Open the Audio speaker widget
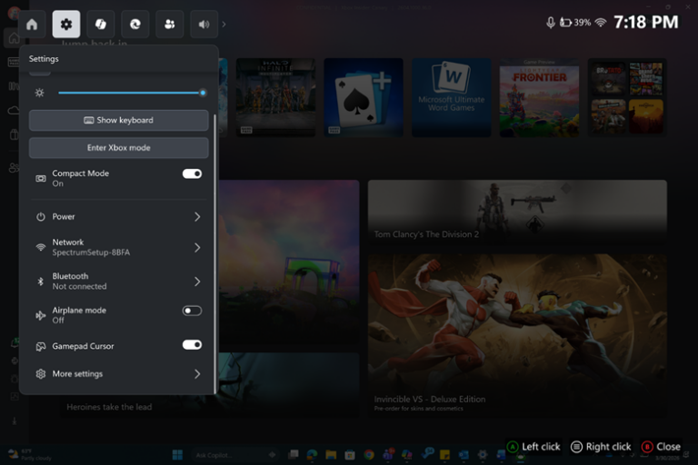Screen dimensions: 698x465 204,24
